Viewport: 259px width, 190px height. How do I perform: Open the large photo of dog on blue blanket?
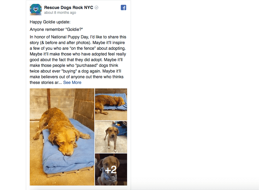(62, 137)
